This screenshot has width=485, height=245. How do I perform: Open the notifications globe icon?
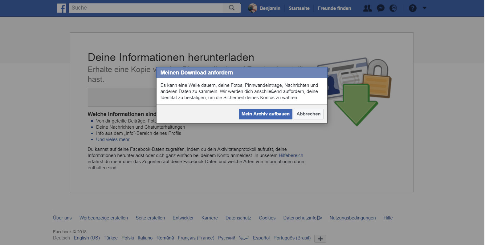(x=393, y=8)
